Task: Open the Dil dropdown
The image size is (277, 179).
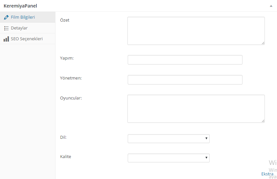Action: pyautogui.click(x=169, y=138)
